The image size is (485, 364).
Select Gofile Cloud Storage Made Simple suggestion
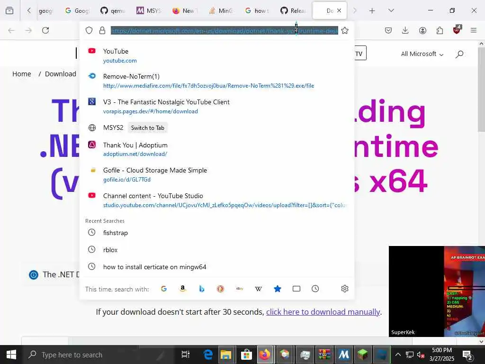(217, 174)
